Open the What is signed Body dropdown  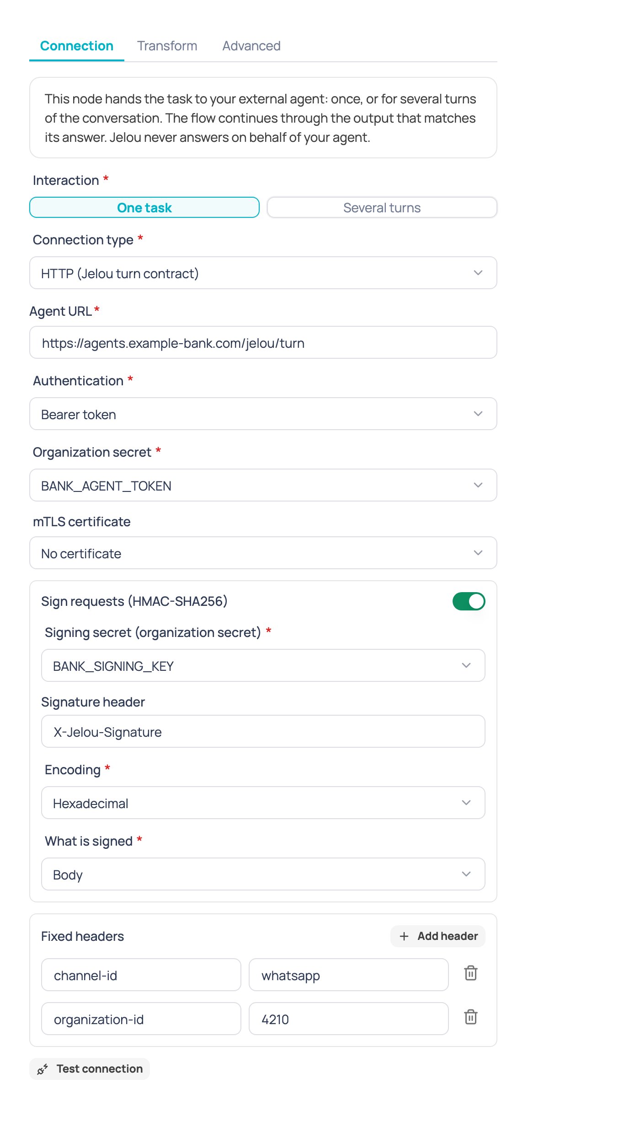263,874
